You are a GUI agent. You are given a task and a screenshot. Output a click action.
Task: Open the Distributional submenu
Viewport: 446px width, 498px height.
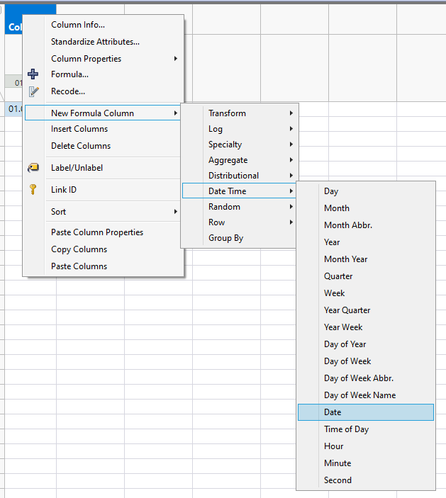233,176
